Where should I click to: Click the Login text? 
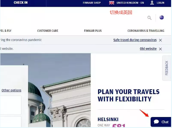(x=160, y=3)
